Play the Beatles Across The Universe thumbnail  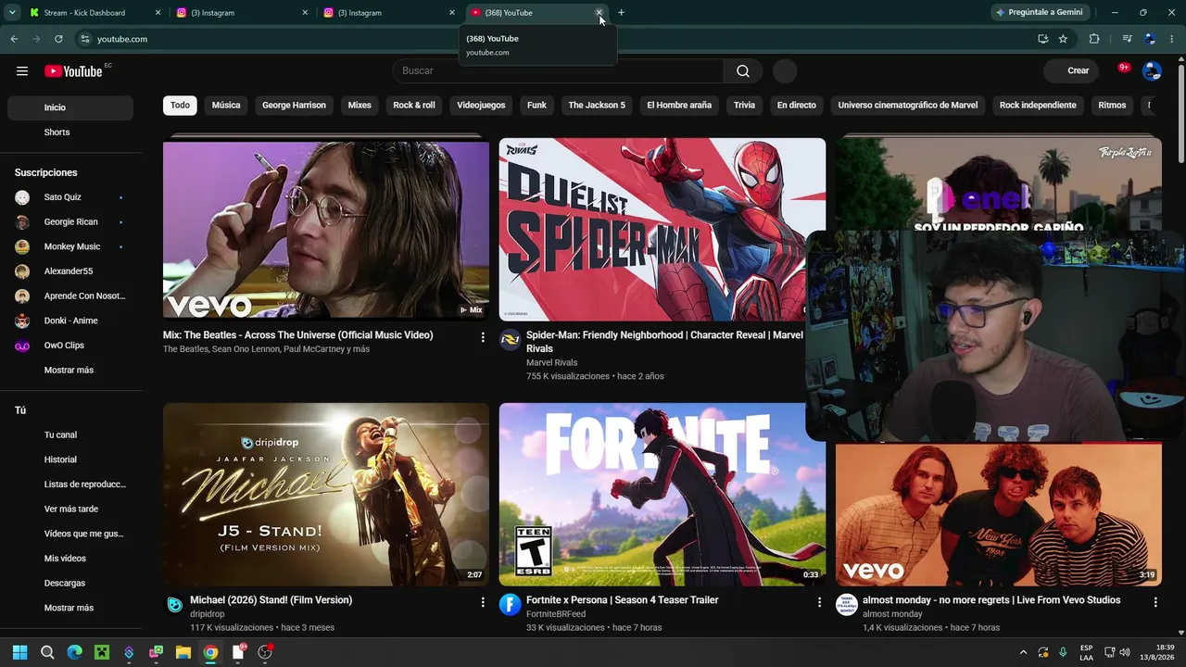pyautogui.click(x=326, y=229)
